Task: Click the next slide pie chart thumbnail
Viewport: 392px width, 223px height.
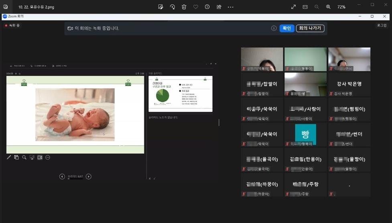Action: 181,94
